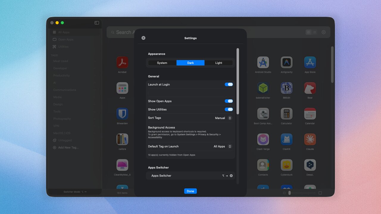Screen dimensions: 381x214
Task: Select All Apps in sidebar
Action: (x=74, y=32)
